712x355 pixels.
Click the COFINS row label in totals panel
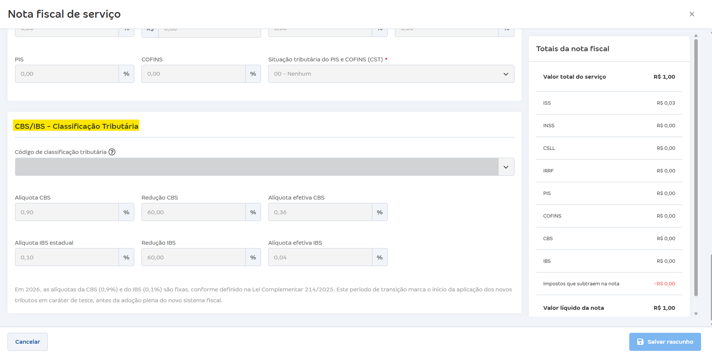(552, 216)
